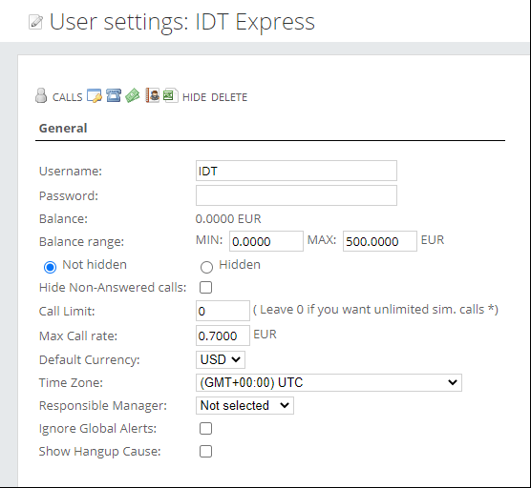Click the DELETE link

pyautogui.click(x=229, y=97)
